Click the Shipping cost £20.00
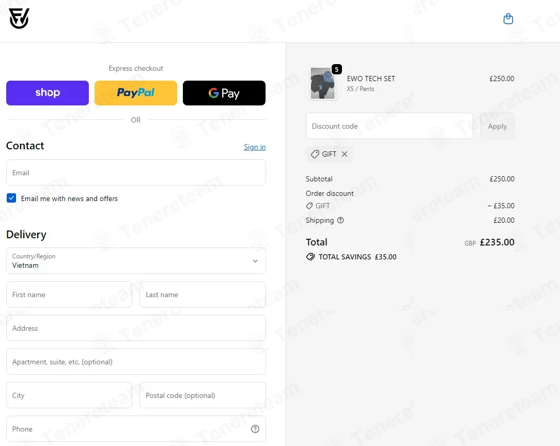 pos(504,220)
